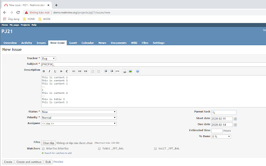Image resolution: width=266 pixels, height=166 pixels.
Task: Insert a wiki page link
Action: (x=125, y=71)
